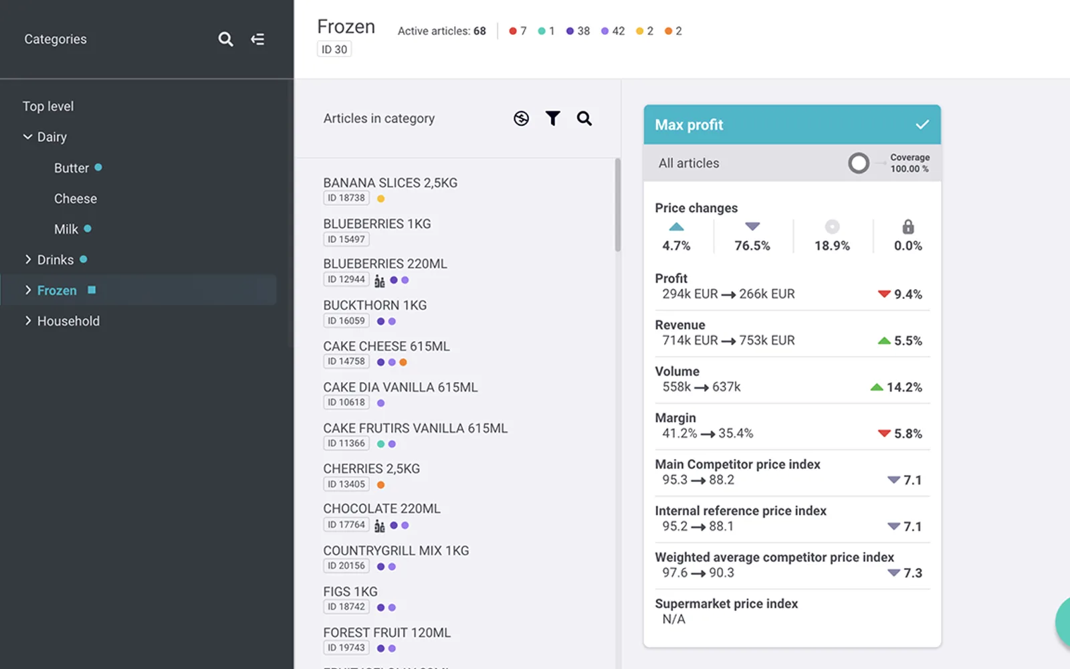The width and height of the screenshot is (1070, 669).
Task: Click the articles list scrollbar
Action: pos(617,205)
